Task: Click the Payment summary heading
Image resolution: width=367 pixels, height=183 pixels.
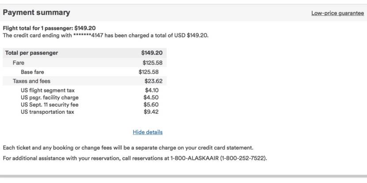Action: pyautogui.click(x=36, y=13)
